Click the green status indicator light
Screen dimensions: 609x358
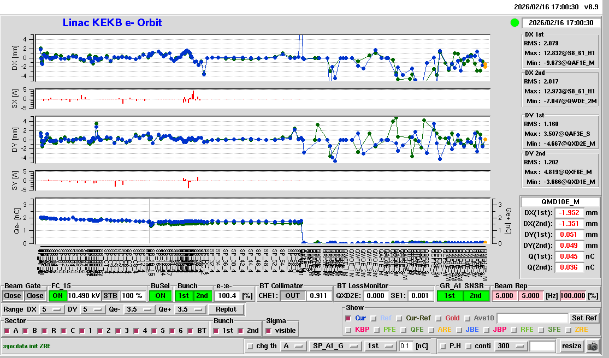[x=514, y=23]
